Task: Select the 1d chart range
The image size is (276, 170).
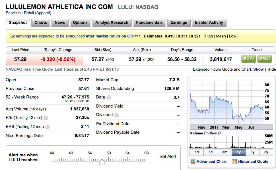Action: click(x=197, y=152)
